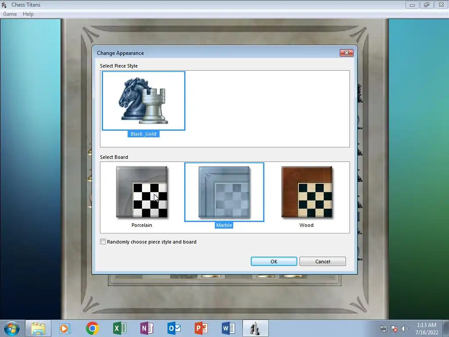Launch Word from the taskbar
449x337 pixels.
point(228,328)
